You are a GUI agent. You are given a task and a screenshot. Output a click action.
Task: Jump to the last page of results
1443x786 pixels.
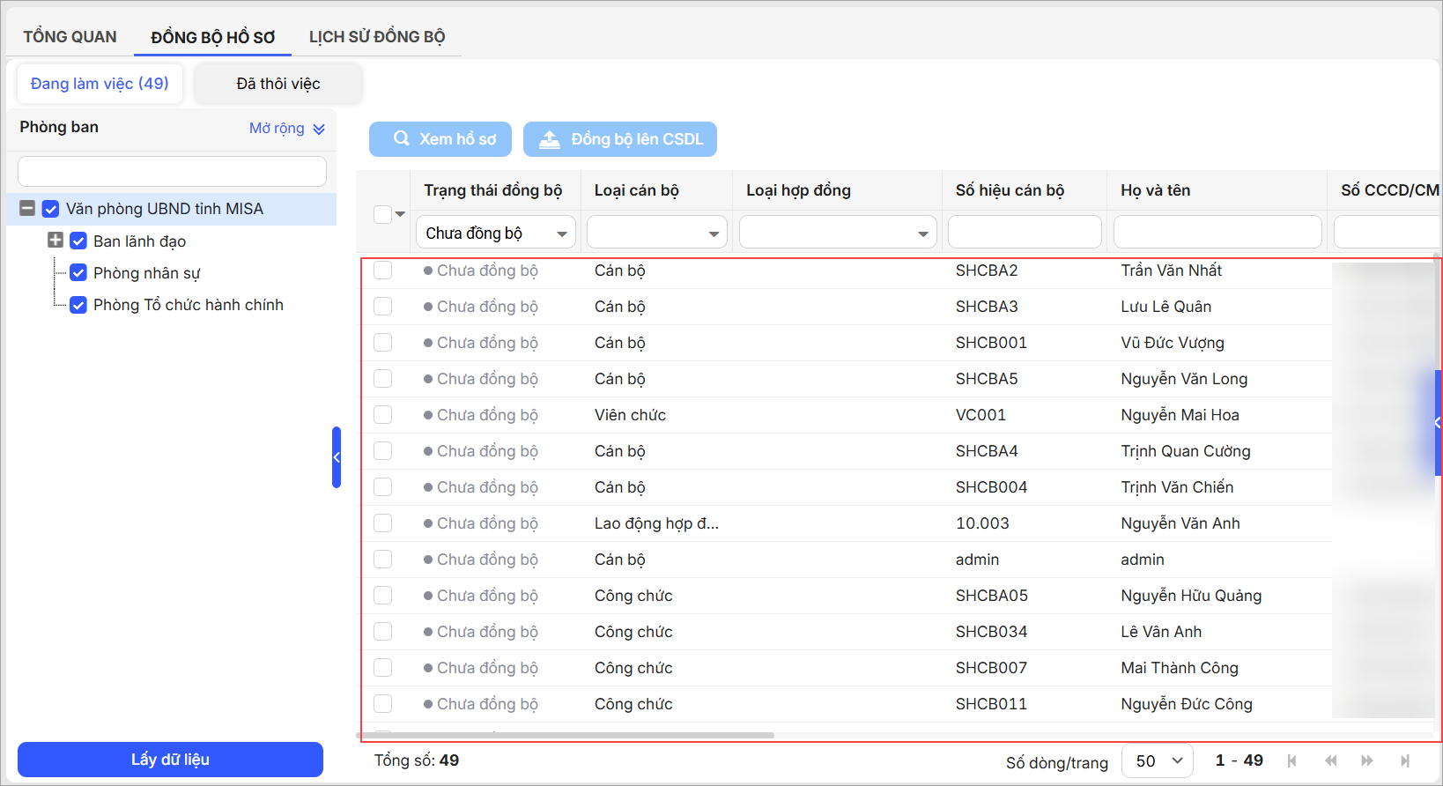click(1405, 760)
